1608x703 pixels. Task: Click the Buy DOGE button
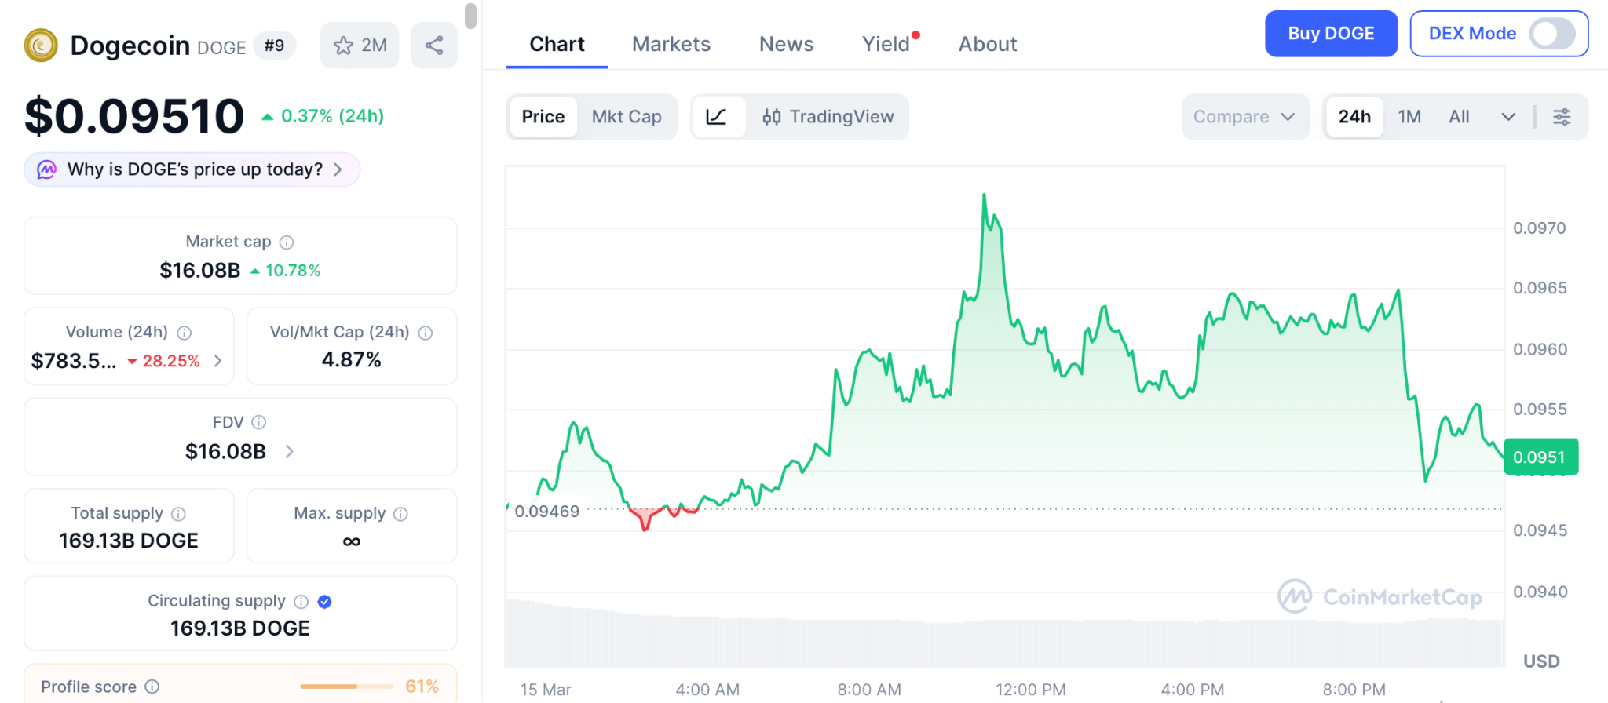(1331, 34)
